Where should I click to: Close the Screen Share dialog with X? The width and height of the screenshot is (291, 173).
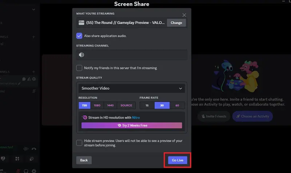click(x=184, y=15)
